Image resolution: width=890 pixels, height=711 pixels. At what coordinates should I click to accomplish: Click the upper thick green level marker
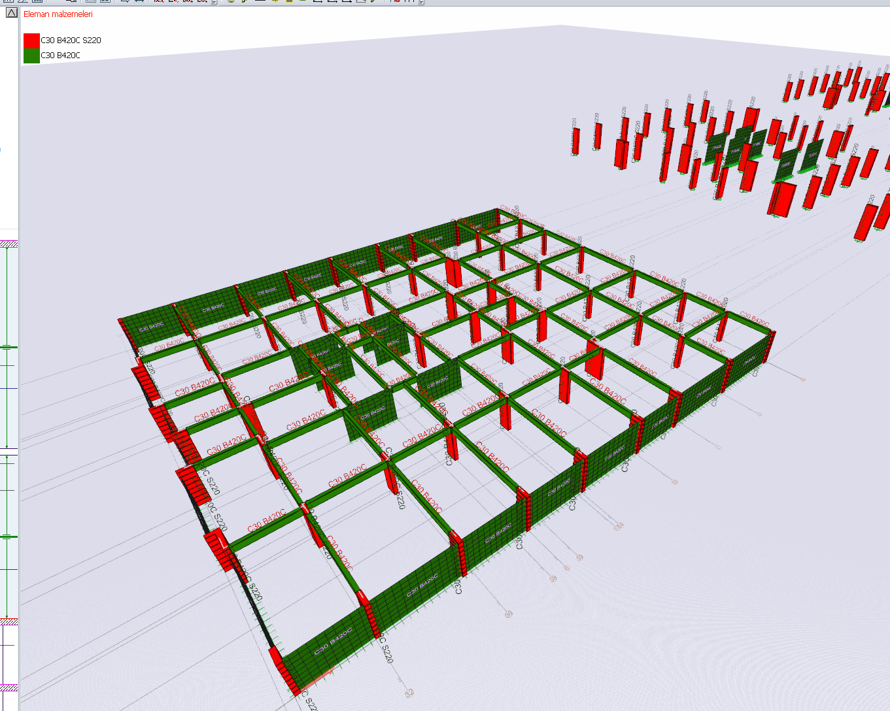point(8,348)
